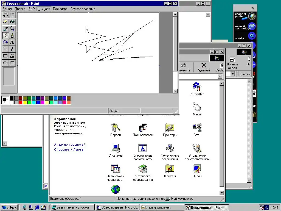Image resolution: width=281 pixels, height=211 pixels.
Task: Open the ВИД menu in Paint
Action: coord(32,9)
